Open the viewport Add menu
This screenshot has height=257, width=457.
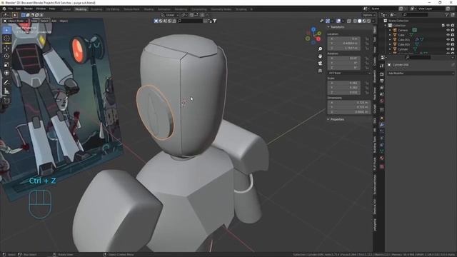pyautogui.click(x=54, y=21)
